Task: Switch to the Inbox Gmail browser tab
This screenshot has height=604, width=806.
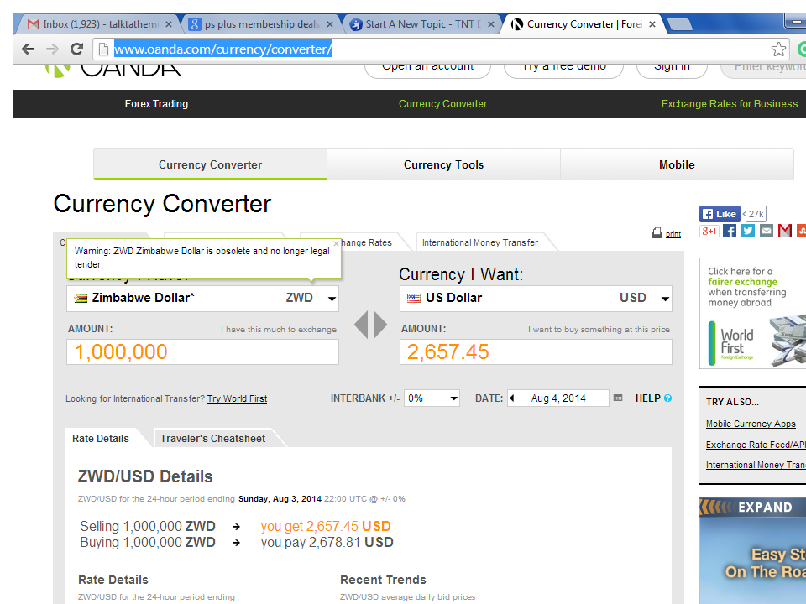Action: [x=97, y=24]
